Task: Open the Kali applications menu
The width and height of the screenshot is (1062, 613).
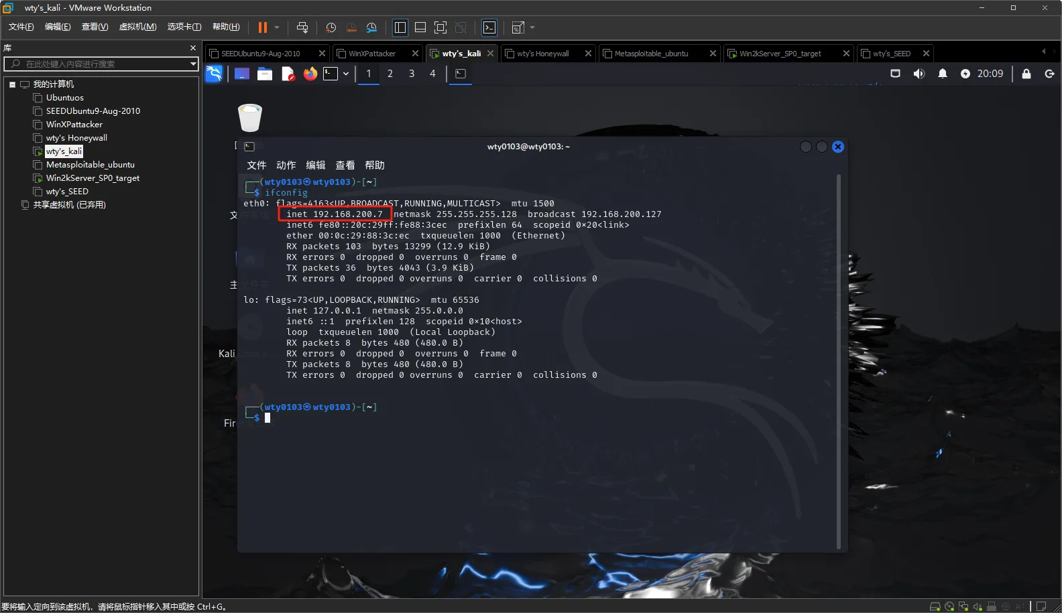Action: [x=214, y=74]
